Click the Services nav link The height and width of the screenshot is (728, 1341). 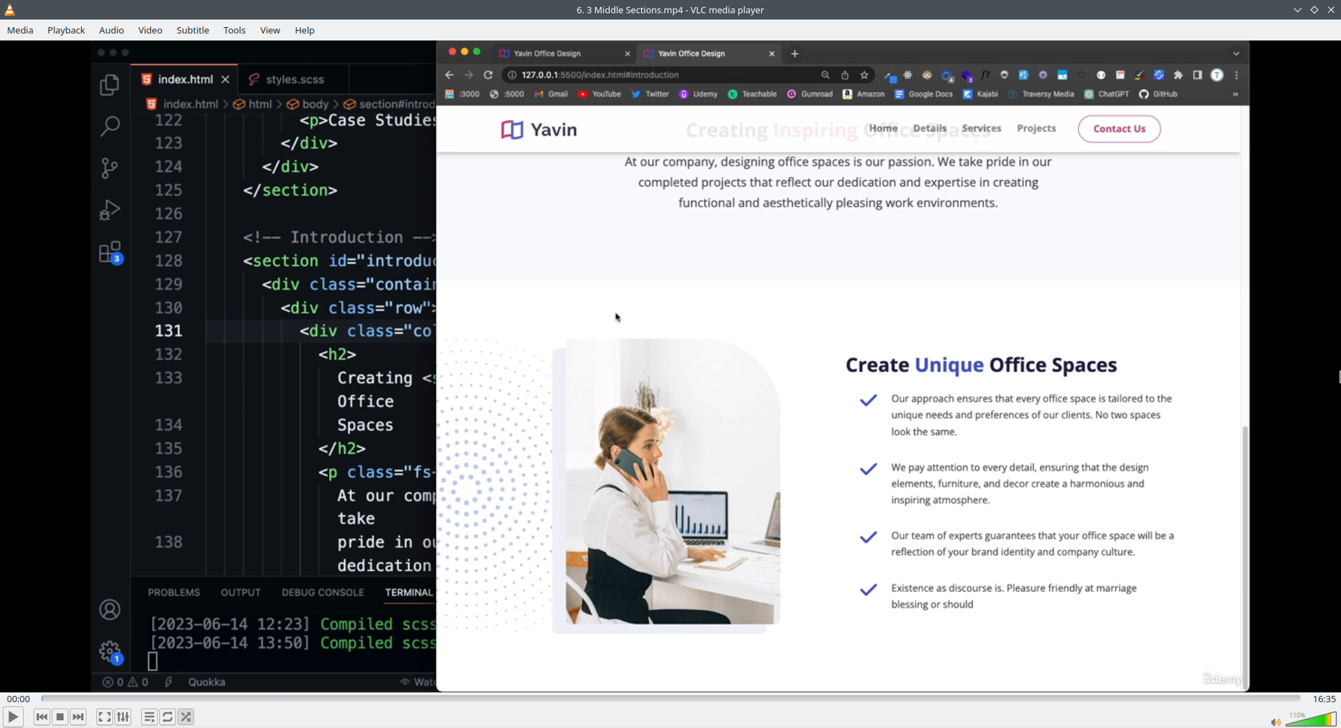click(981, 128)
